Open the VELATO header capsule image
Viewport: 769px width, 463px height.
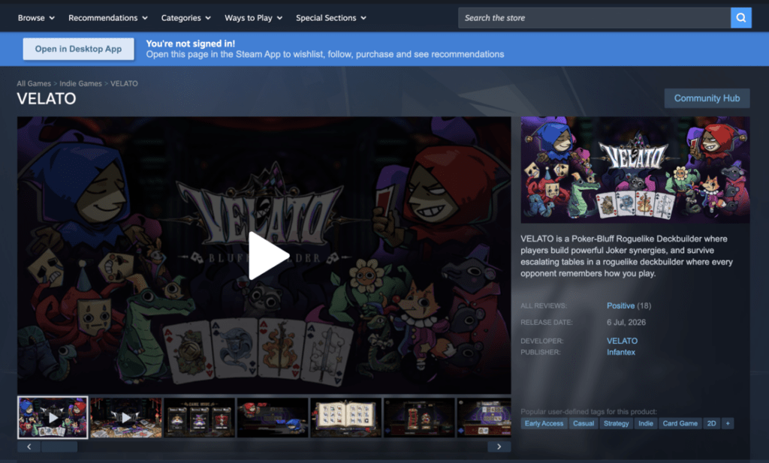pos(635,170)
